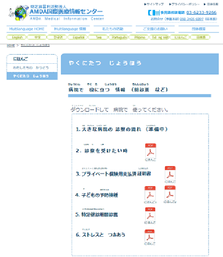Open the プライバシーポリシー link
The image size is (223, 257).
click(185, 4)
